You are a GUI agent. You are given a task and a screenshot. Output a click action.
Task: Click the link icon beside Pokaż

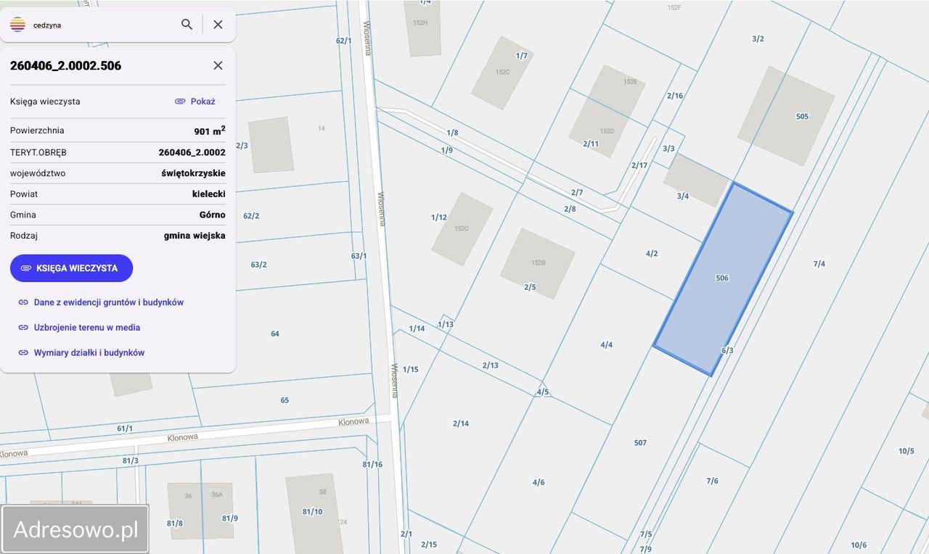[180, 102]
